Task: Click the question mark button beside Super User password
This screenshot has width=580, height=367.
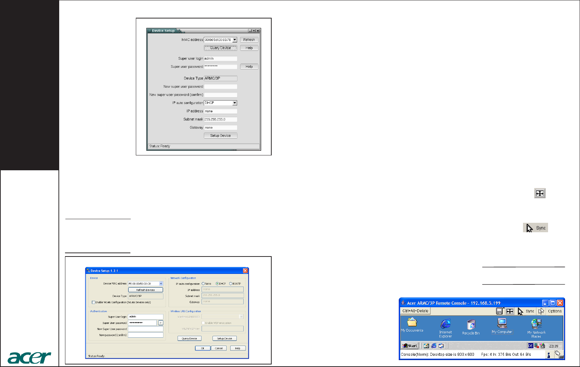Action: click(161, 323)
